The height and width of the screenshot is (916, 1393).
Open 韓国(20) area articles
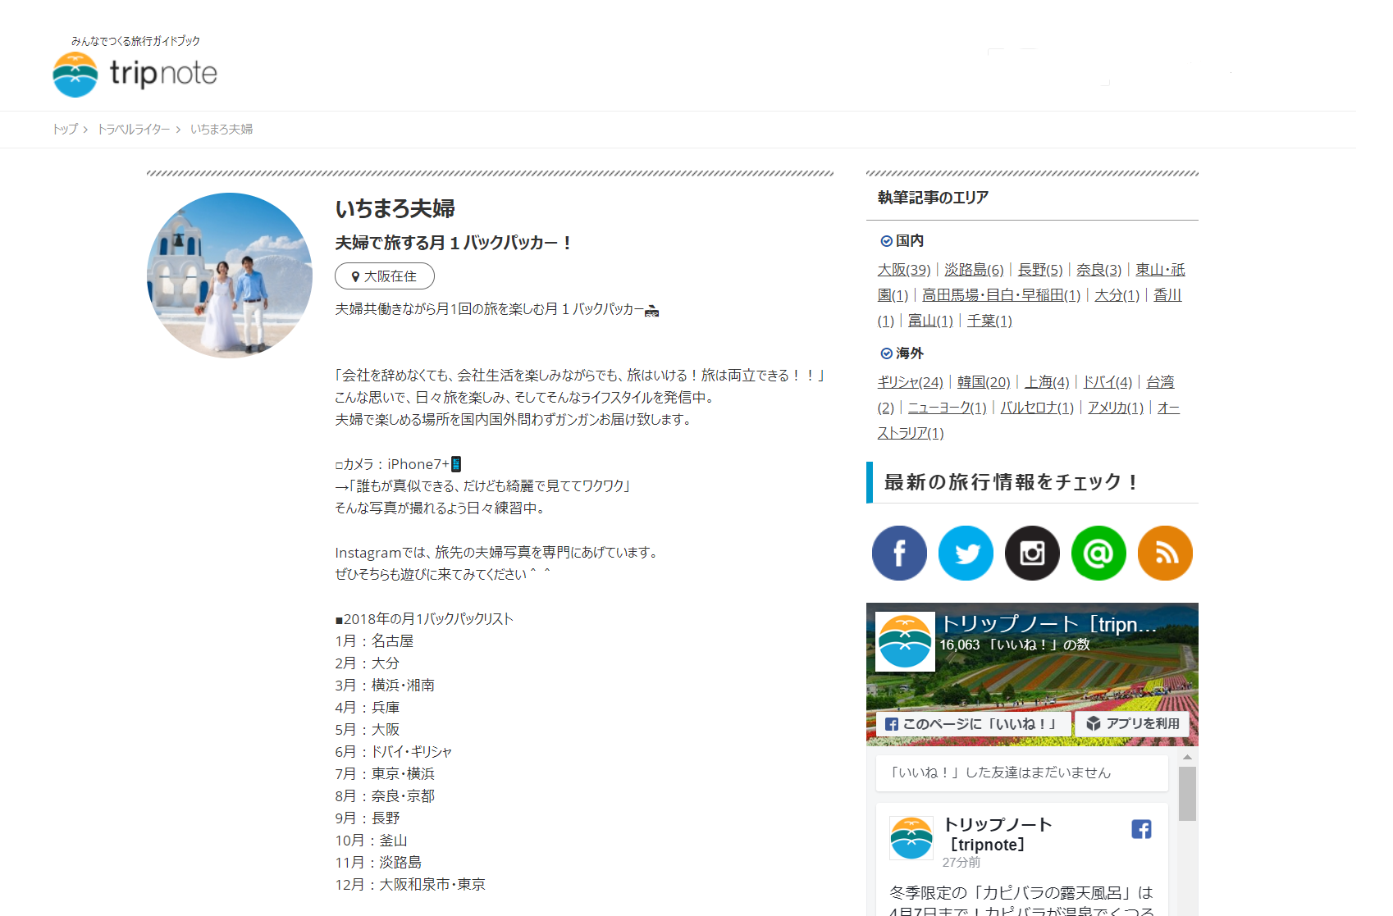(983, 382)
